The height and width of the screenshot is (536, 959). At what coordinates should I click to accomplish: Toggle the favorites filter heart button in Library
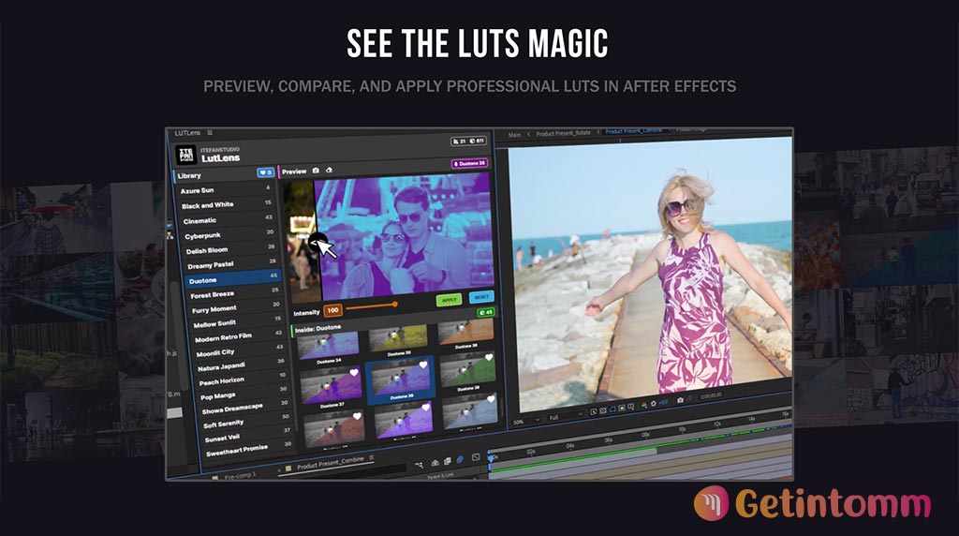(265, 173)
